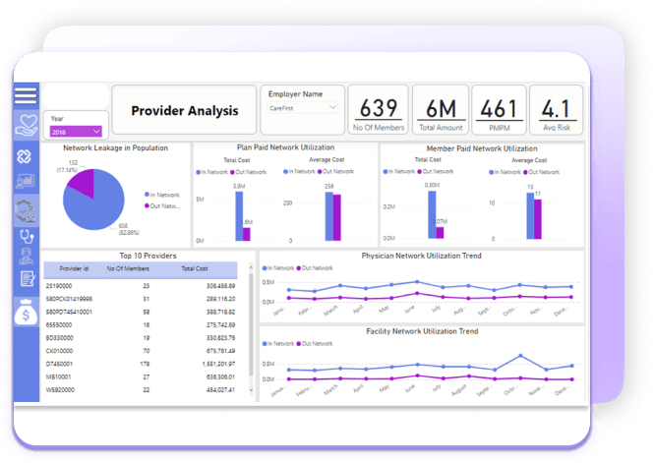Image resolution: width=654 pixels, height=463 pixels.
Task: Click the total cost value 675,781.49
Action: (x=220, y=351)
